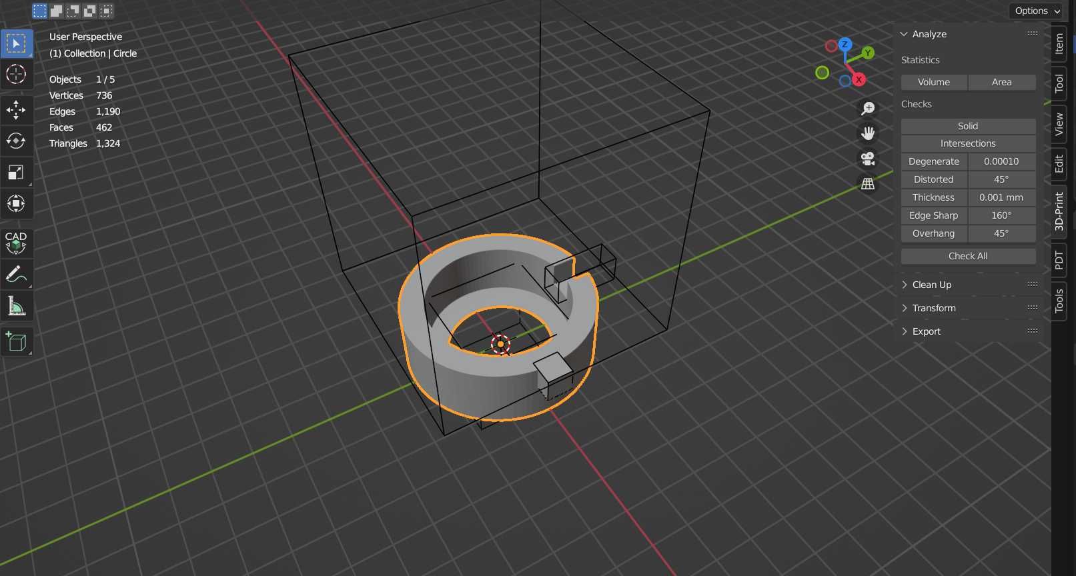This screenshot has width=1076, height=576.
Task: Edit Degenerate threshold 0.00010 field
Action: [x=1002, y=161]
